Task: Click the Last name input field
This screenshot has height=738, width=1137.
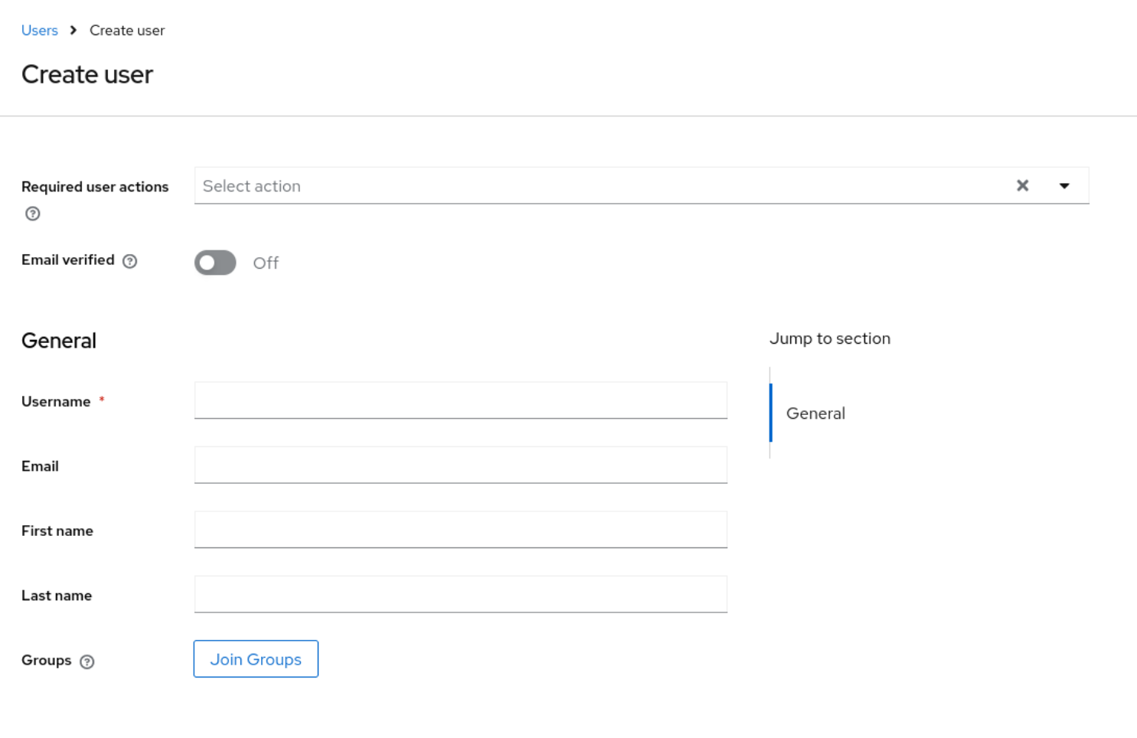Action: [x=460, y=594]
